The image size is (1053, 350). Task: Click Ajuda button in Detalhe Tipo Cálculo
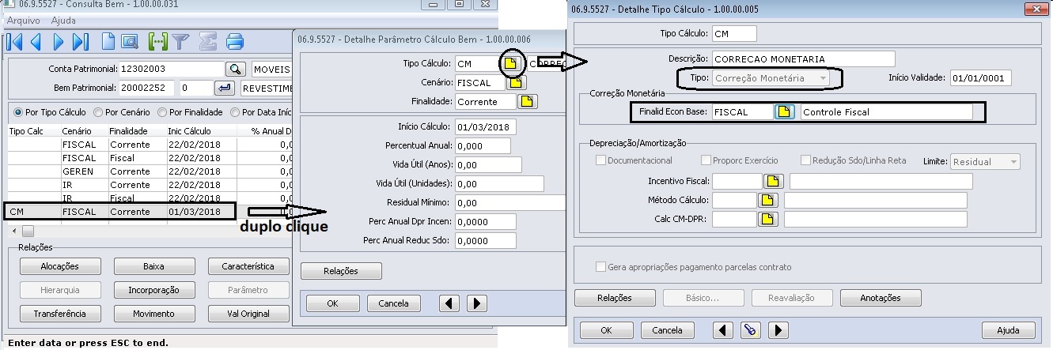pyautogui.click(x=1009, y=330)
